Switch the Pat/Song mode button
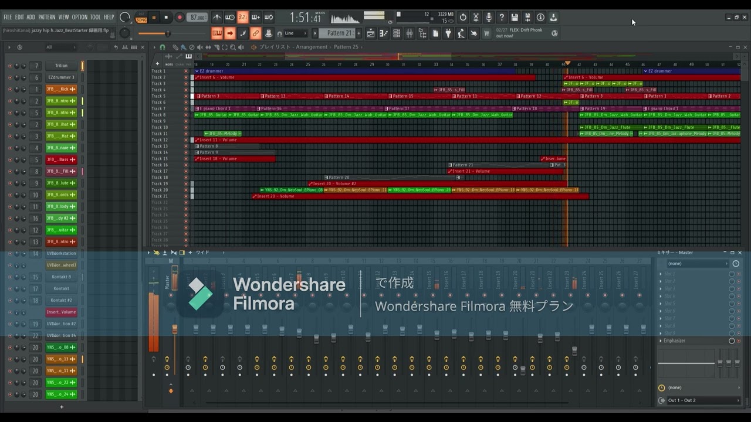 pos(141,18)
